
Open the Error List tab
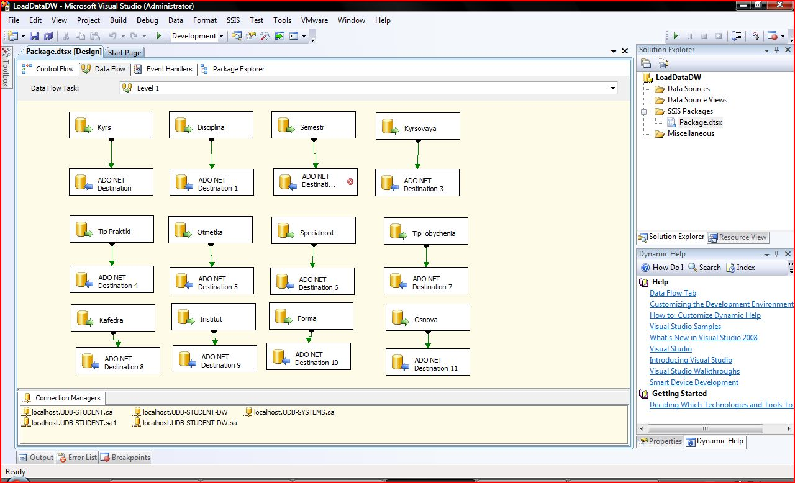pos(77,458)
